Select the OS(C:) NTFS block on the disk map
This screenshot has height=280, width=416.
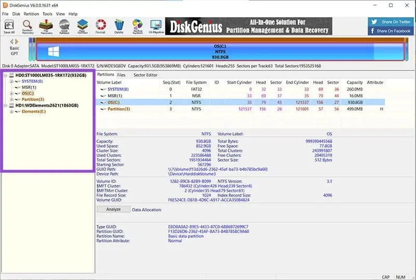220,52
